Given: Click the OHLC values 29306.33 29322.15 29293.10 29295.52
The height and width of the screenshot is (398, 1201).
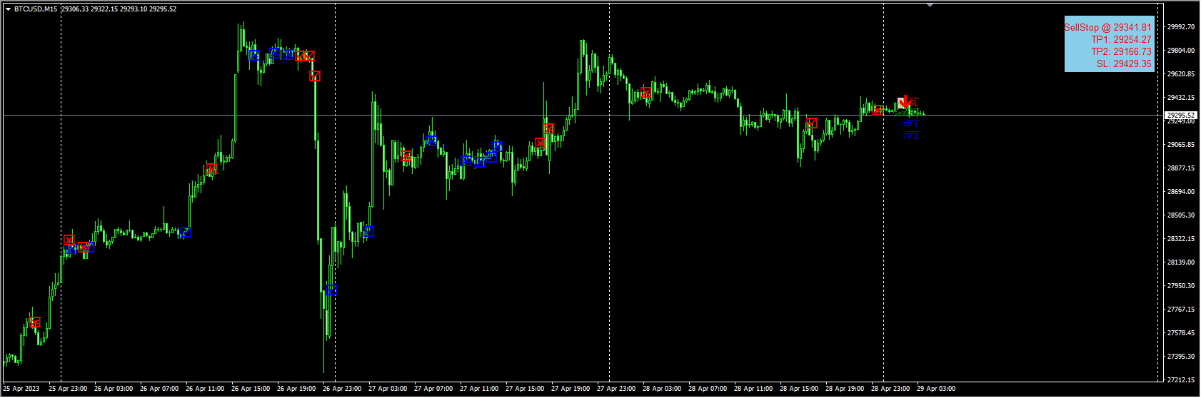Looking at the screenshot, I should [119, 9].
